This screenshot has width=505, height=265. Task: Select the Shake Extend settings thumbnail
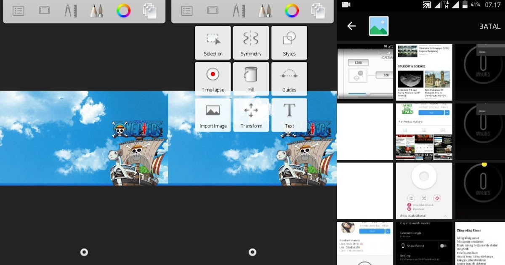424,244
